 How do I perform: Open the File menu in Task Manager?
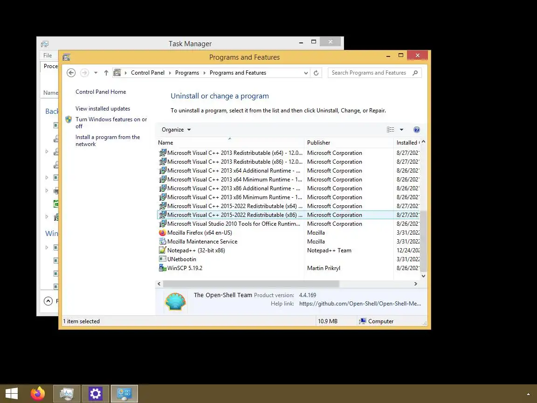point(48,56)
